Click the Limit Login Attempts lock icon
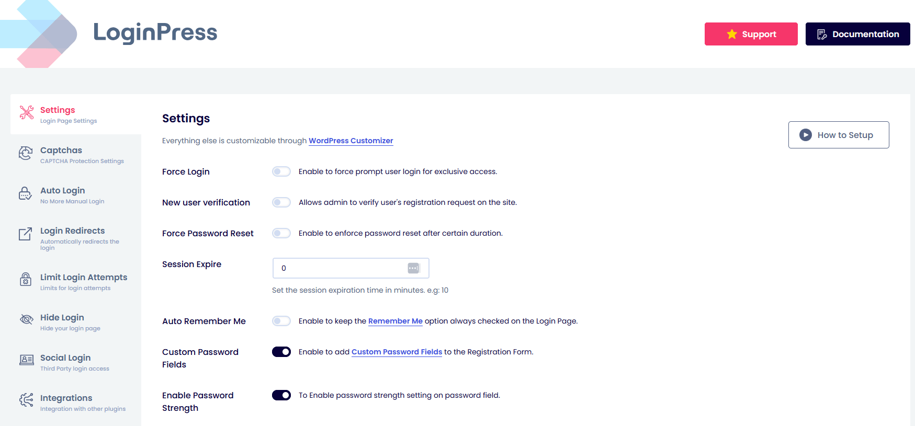This screenshot has height=426, width=915. coord(26,279)
